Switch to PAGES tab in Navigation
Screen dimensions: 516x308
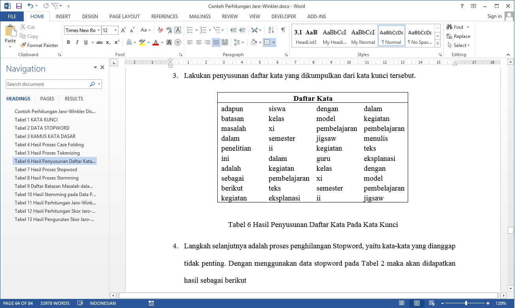[47, 99]
